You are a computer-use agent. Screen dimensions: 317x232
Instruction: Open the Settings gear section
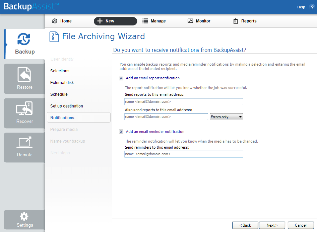click(25, 220)
